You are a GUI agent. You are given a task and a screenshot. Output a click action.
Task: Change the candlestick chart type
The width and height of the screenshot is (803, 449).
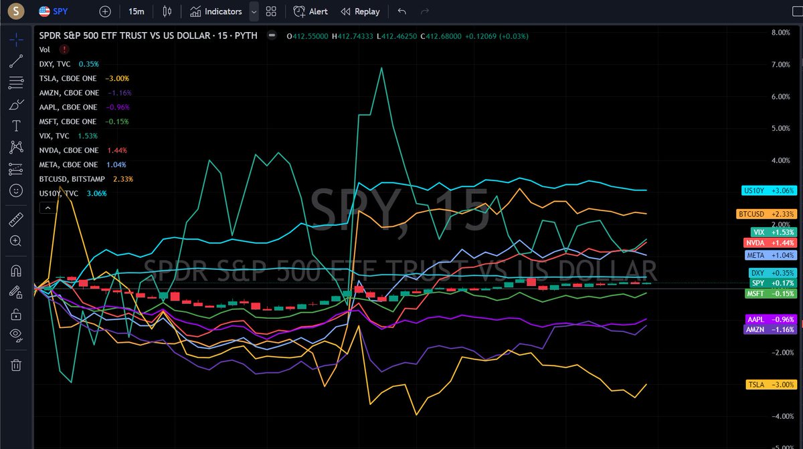click(167, 11)
